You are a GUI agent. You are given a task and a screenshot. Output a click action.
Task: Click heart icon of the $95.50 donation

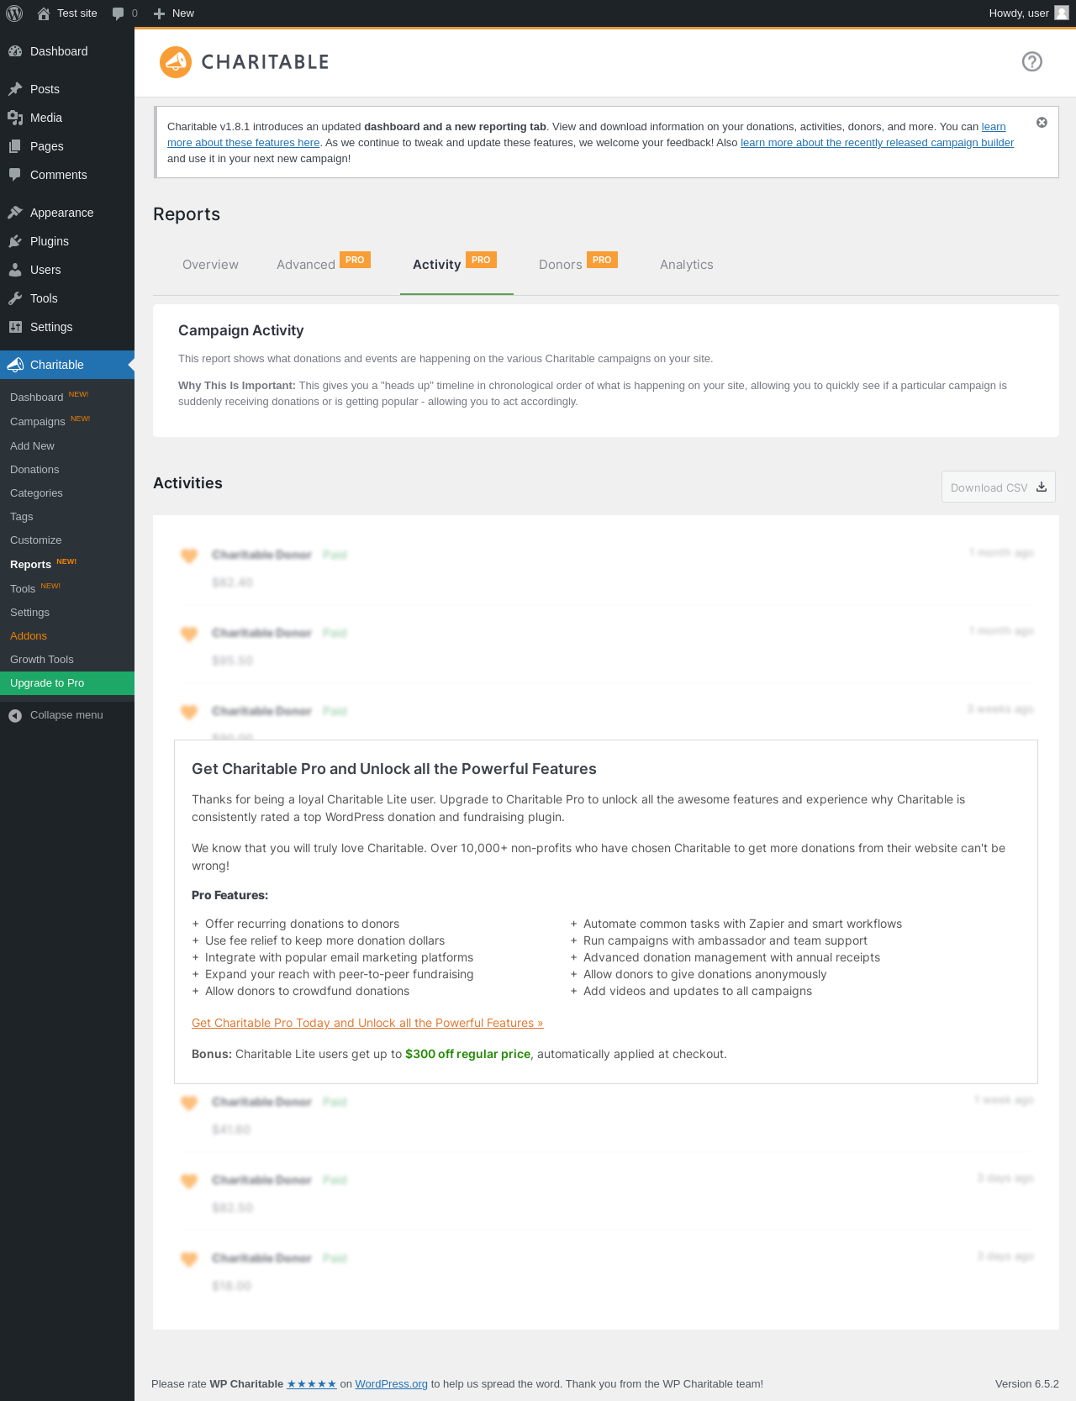pos(189,634)
